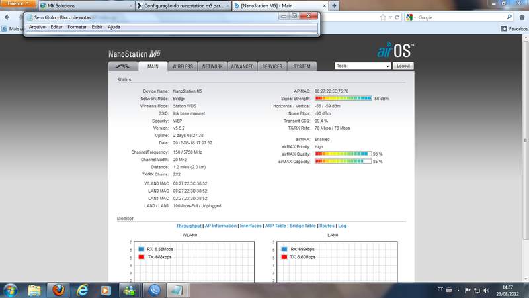Open the volume speaker icon
The height and width of the screenshot is (298, 529).
click(486, 290)
